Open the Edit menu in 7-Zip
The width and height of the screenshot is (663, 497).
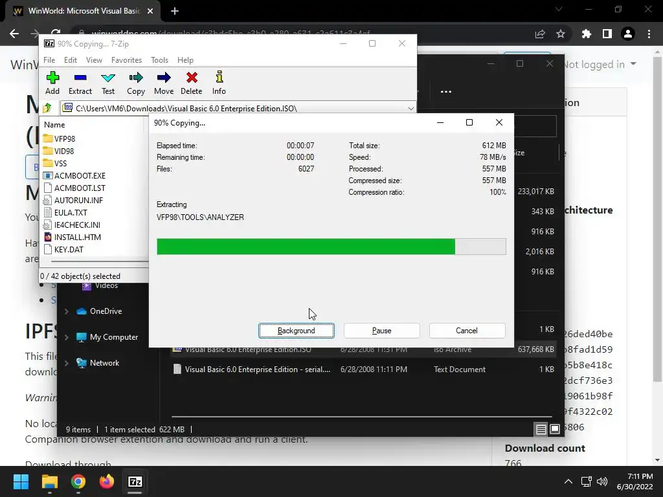(70, 60)
